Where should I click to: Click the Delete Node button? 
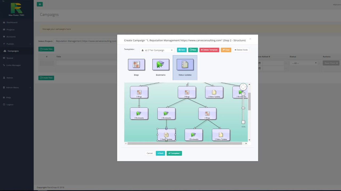tap(241, 50)
